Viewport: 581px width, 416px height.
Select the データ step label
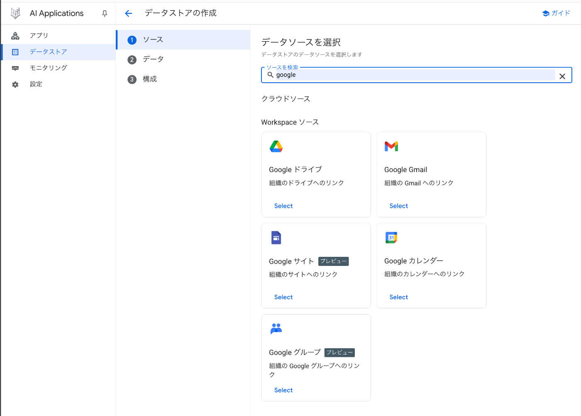click(153, 59)
